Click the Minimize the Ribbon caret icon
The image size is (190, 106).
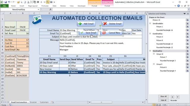pos(175,6)
